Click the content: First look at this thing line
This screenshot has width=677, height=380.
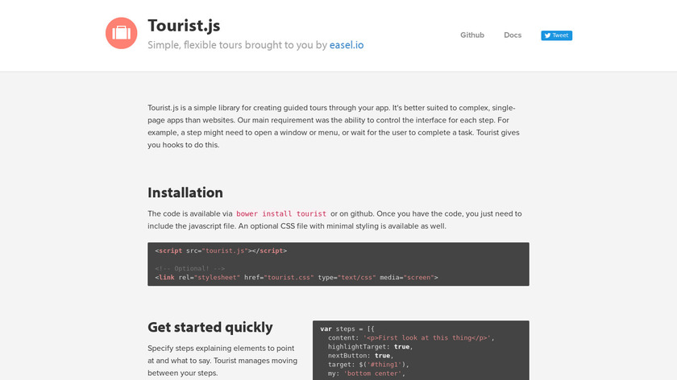coord(411,337)
